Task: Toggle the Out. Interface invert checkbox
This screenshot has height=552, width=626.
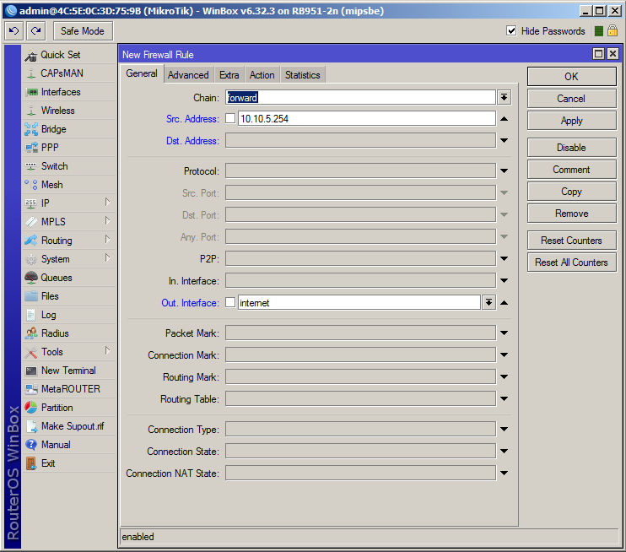Action: (230, 303)
